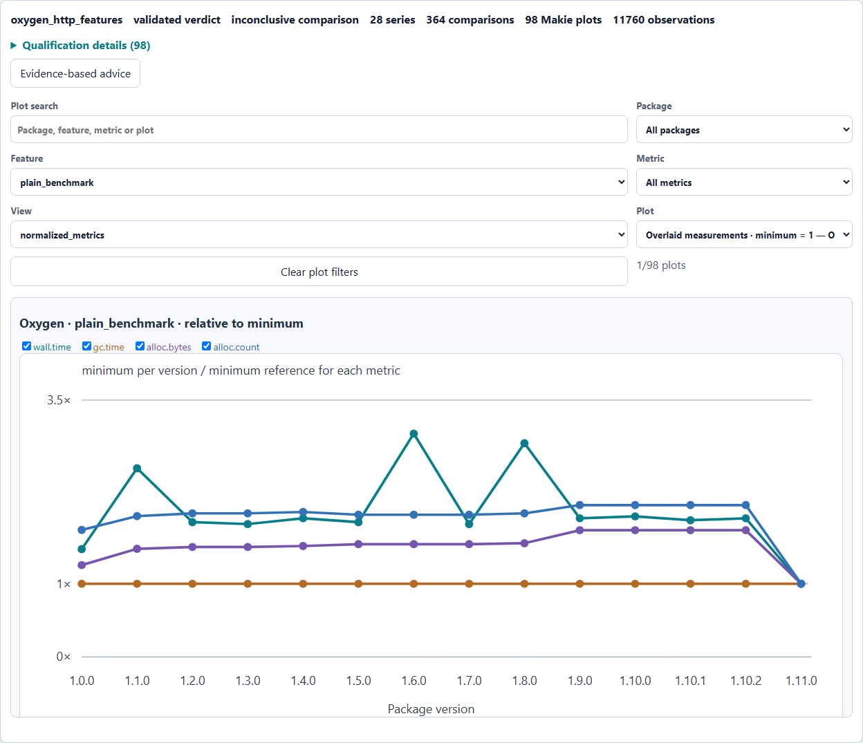This screenshot has height=743, width=863.
Task: Uncheck the alloc.count series checkbox
Action: (x=206, y=346)
